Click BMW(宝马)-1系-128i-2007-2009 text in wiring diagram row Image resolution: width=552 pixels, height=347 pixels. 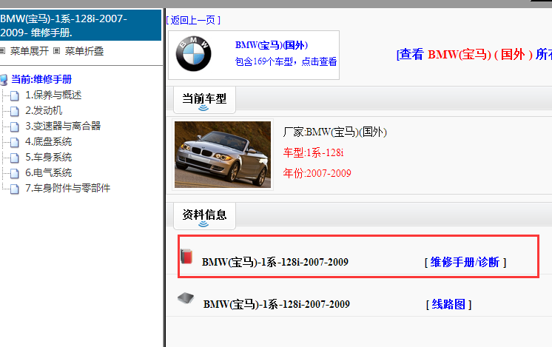(276, 304)
